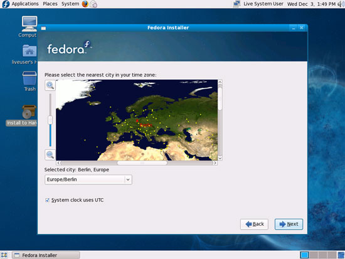The height and width of the screenshot is (259, 345).
Task: Select Install to Hard Drive desktop icon
Action: click(x=29, y=112)
